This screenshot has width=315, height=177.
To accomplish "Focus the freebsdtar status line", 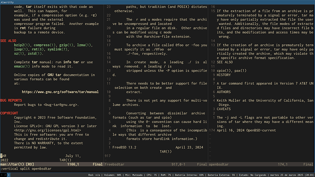I will coord(156,164).
